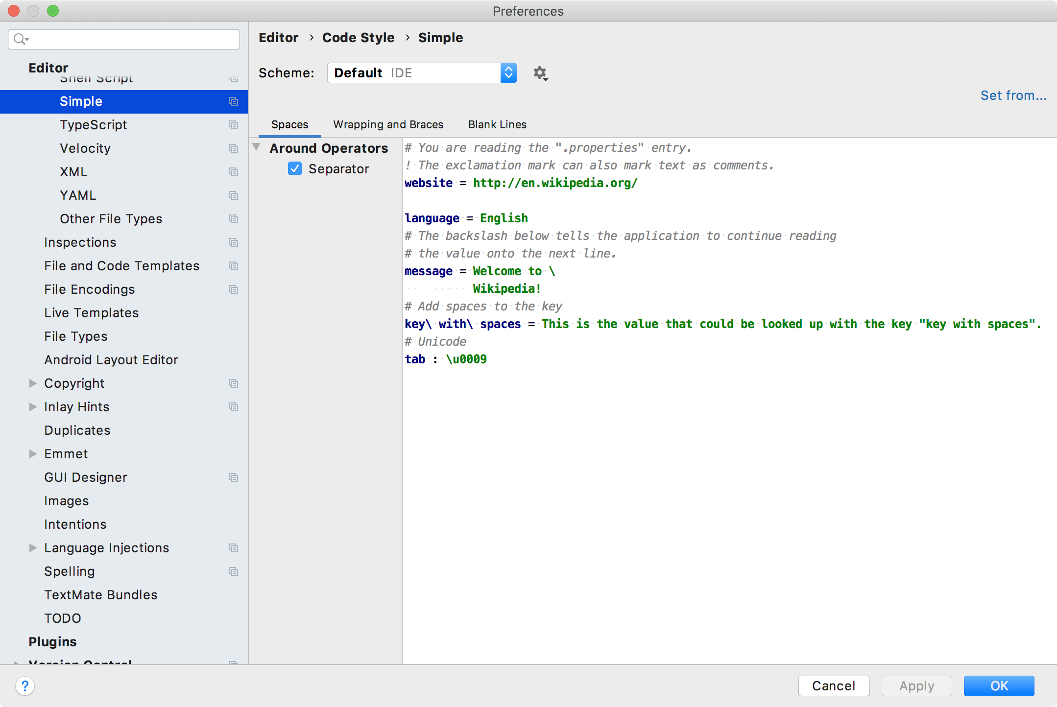This screenshot has width=1057, height=707.
Task: Click the Code Style breadcrumb
Action: 358,38
